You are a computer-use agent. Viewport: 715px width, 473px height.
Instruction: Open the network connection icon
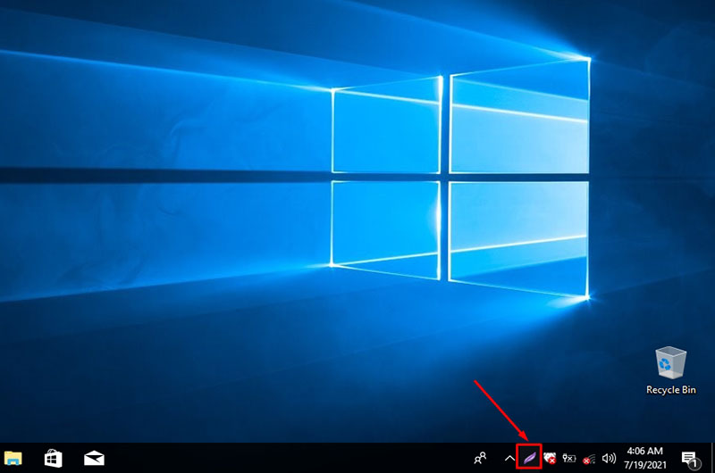pos(589,459)
